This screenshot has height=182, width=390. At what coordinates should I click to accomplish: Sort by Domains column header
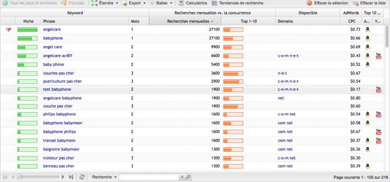click(x=308, y=21)
